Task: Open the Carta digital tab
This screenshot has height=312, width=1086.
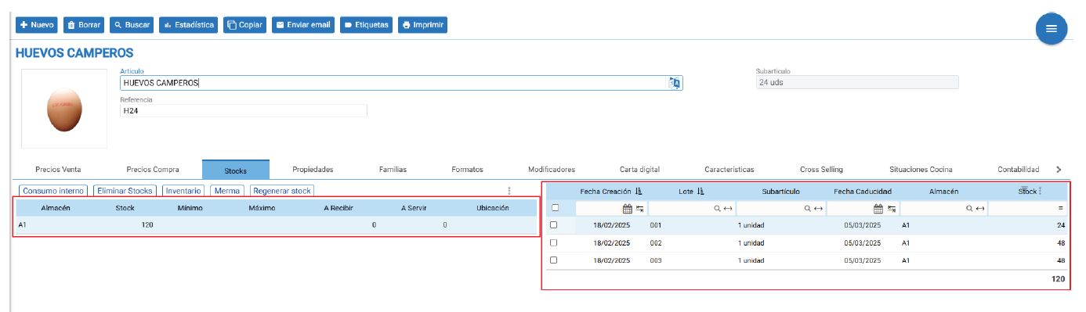Action: tap(639, 170)
